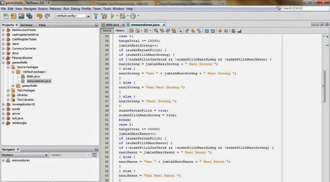Open the default config dropdown
This screenshot has width=330, height=182.
pos(88,16)
